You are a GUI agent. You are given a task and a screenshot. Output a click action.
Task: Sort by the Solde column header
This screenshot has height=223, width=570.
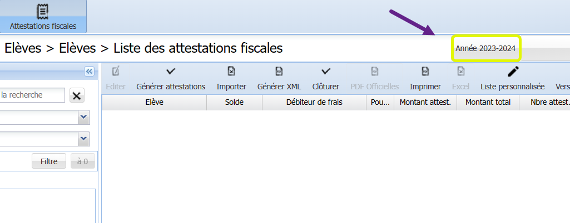(x=234, y=102)
